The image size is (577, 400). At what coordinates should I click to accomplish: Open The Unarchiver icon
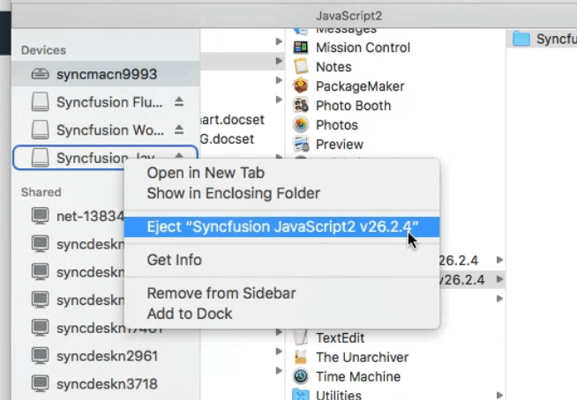(x=301, y=358)
